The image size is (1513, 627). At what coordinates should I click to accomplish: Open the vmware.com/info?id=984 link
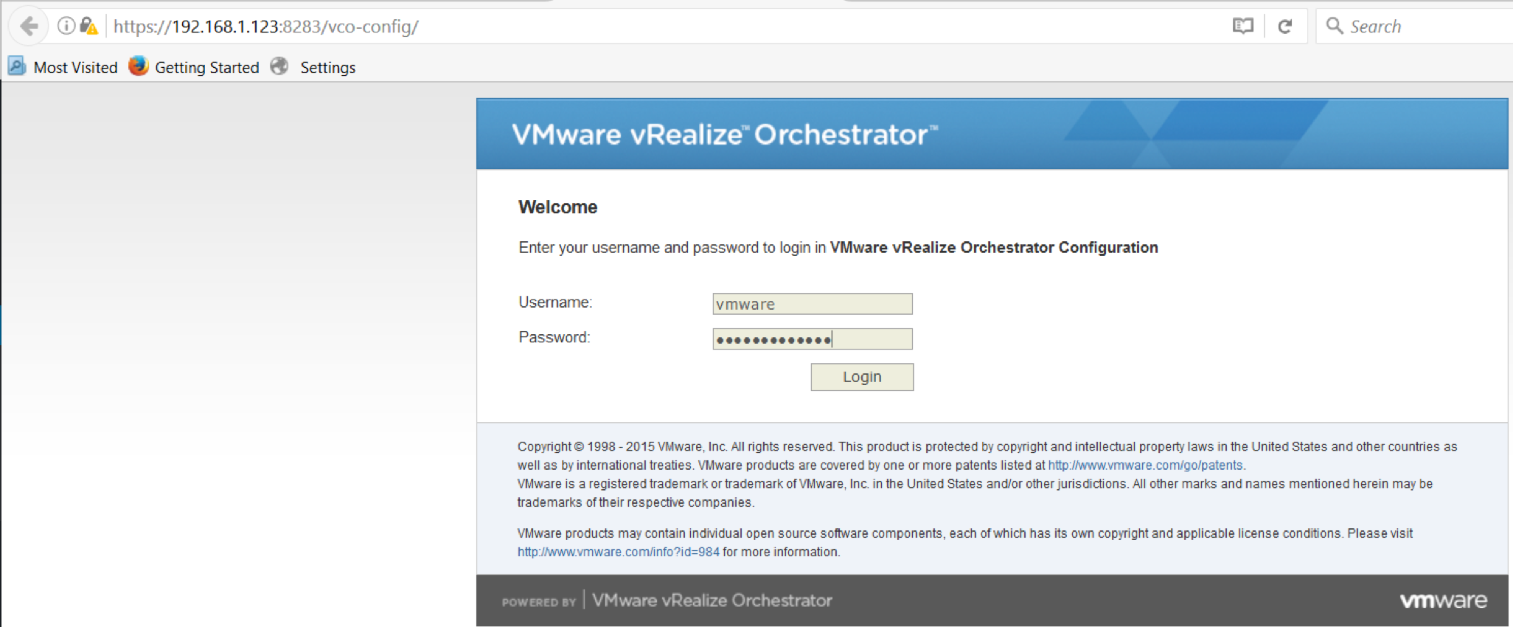pyautogui.click(x=618, y=552)
